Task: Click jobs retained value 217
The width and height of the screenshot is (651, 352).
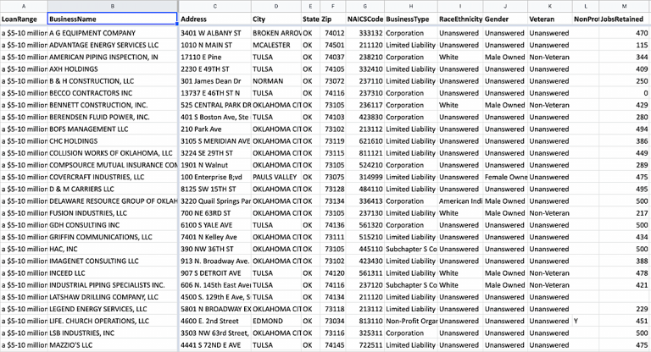Action: pyautogui.click(x=624, y=213)
